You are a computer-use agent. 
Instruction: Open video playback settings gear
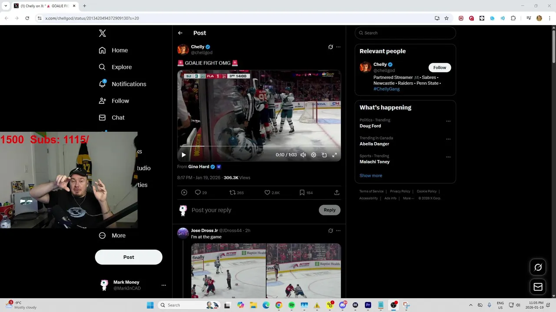(x=314, y=155)
